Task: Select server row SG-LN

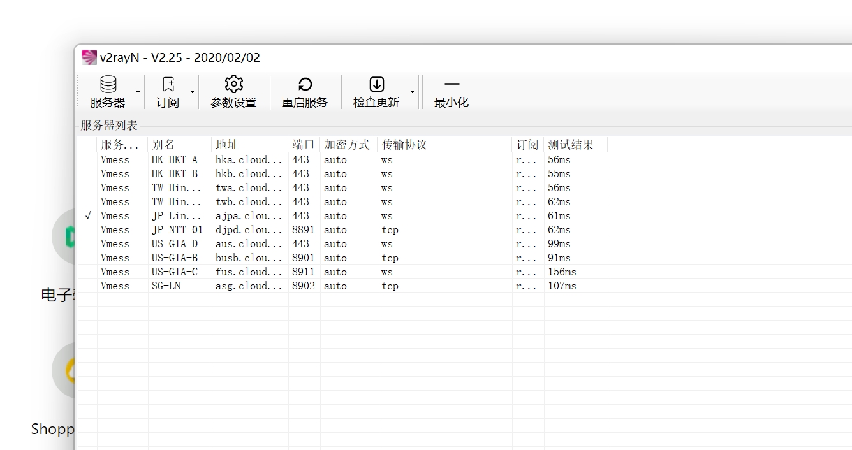Action: (x=342, y=286)
